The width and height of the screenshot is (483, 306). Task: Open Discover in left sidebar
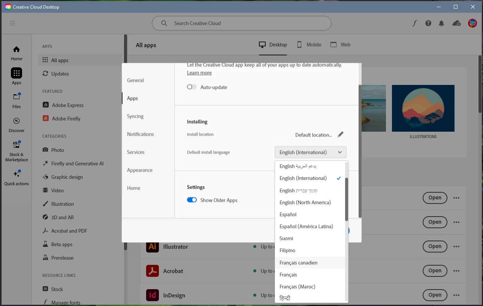click(16, 125)
